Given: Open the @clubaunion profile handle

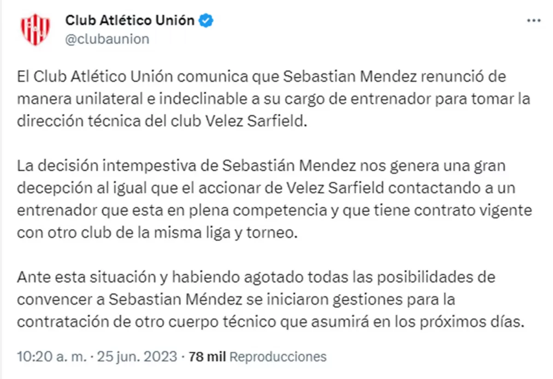Looking at the screenshot, I should pos(106,39).
